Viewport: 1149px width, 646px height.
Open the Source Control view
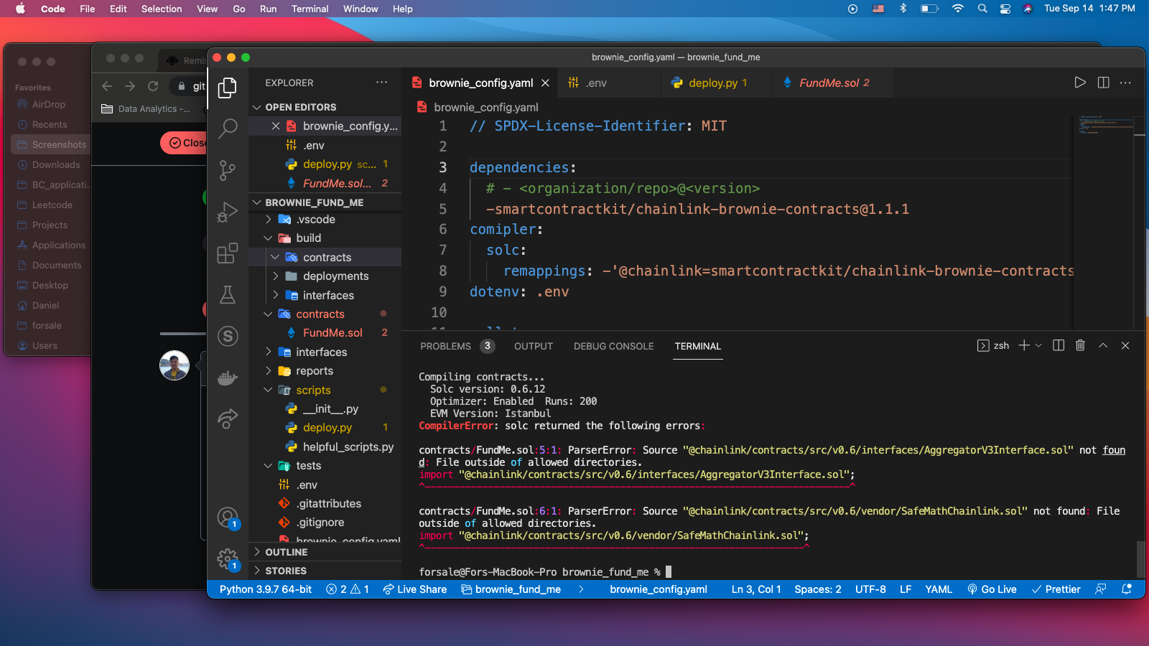[227, 169]
